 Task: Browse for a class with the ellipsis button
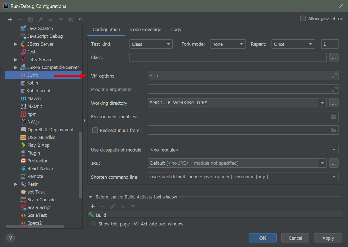point(334,57)
